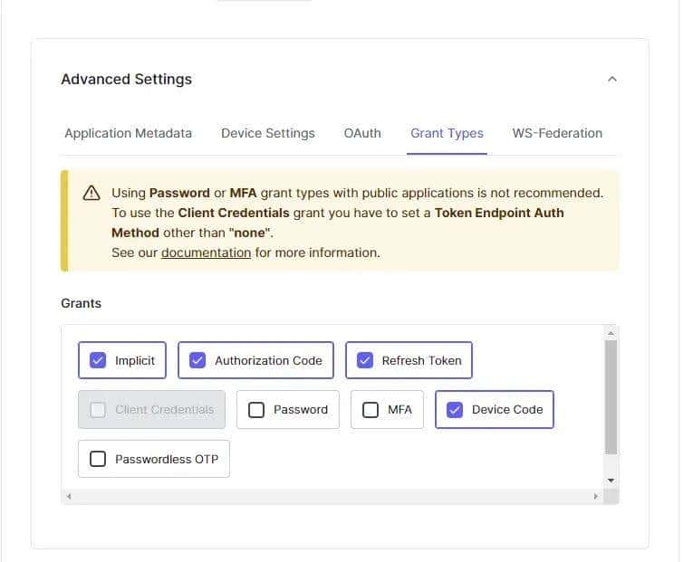Viewport: 693px width, 562px height.
Task: Check the MFA grant checkbox
Action: pos(371,410)
